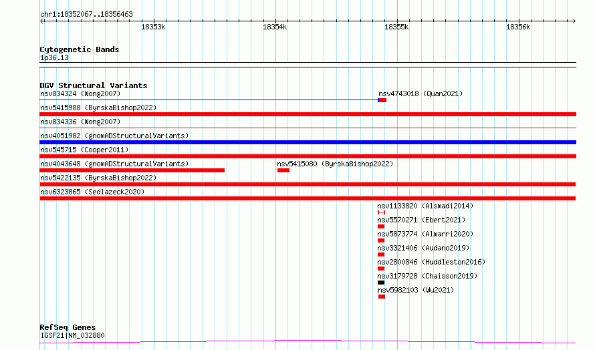Viewport: 595px width, 350px height.
Task: Click the red bar under nsv5570271
Action: (381, 226)
